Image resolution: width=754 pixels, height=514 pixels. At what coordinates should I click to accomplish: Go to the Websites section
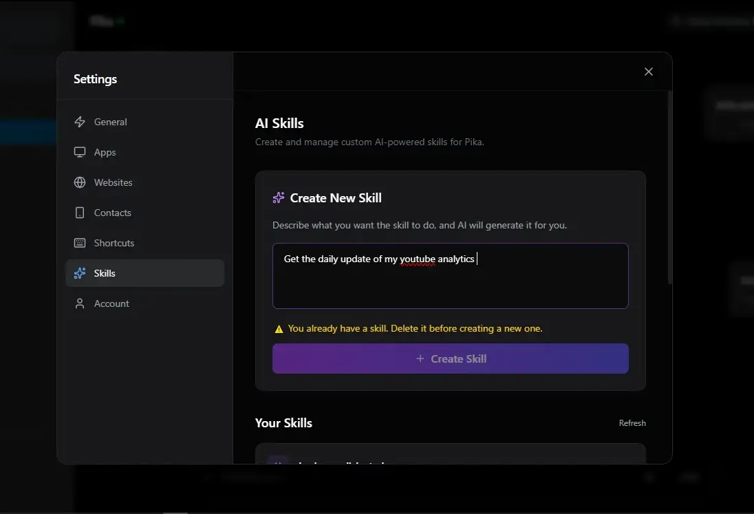(113, 182)
